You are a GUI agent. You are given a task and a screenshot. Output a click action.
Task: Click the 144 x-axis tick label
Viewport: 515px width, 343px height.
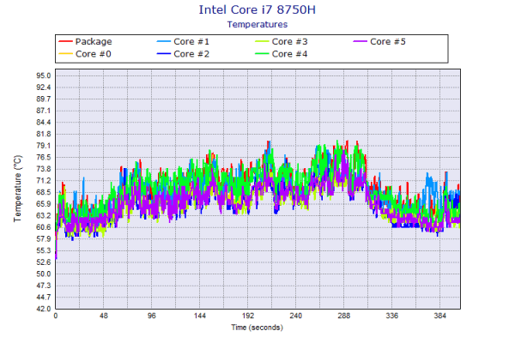[x=200, y=316]
